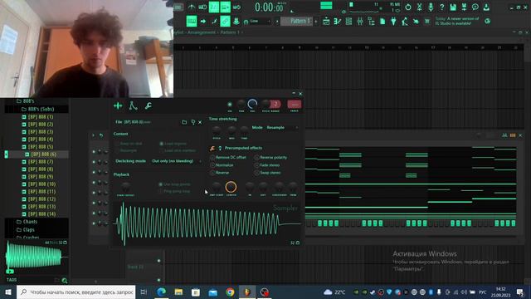Open the miscellaneous wrench tab in Sampler
The height and width of the screenshot is (299, 531).
tap(148, 105)
